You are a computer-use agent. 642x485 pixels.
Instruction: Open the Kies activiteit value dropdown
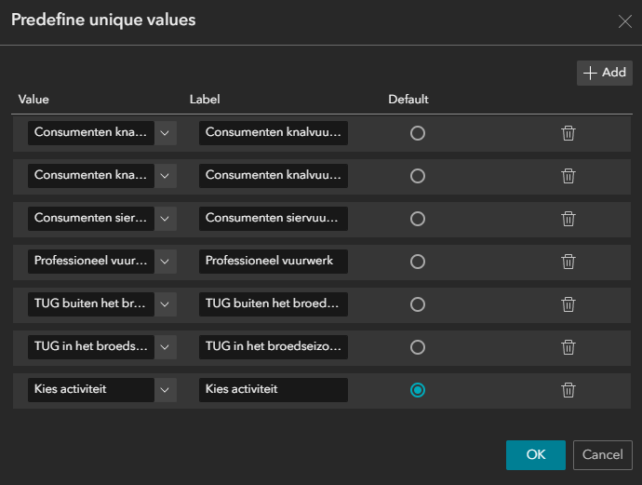pyautogui.click(x=165, y=390)
